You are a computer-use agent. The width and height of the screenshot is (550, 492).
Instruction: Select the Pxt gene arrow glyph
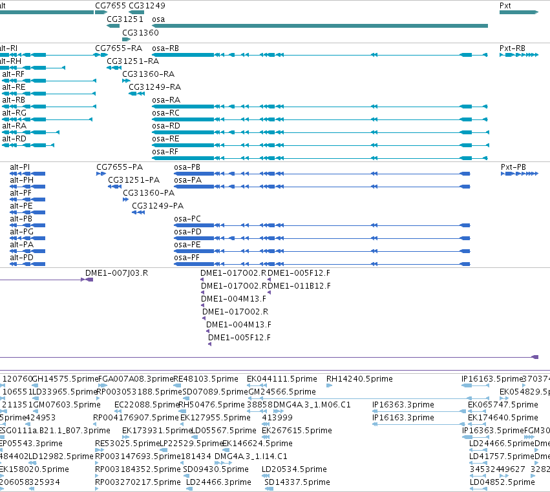519,12
